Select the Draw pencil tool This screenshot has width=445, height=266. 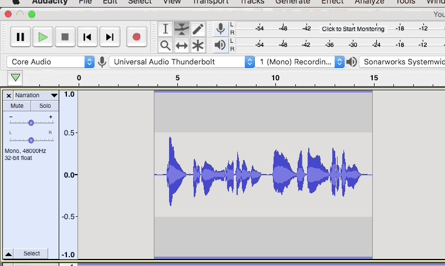pos(198,29)
